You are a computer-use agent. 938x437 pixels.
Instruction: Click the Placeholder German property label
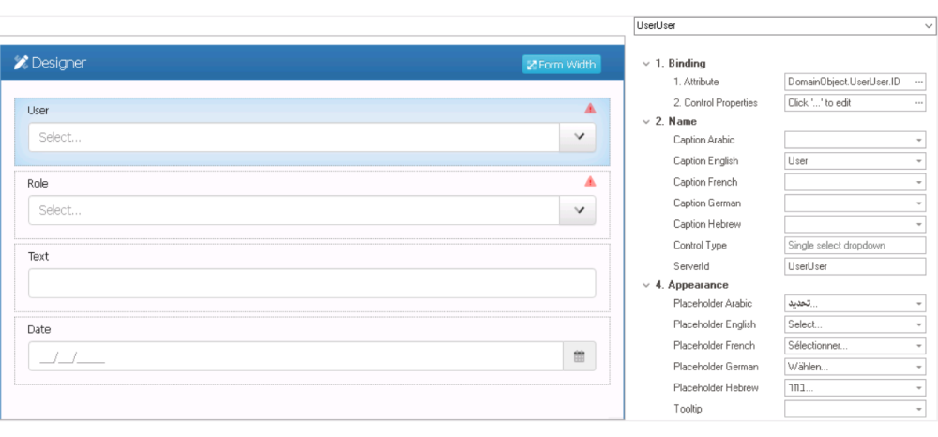point(716,367)
